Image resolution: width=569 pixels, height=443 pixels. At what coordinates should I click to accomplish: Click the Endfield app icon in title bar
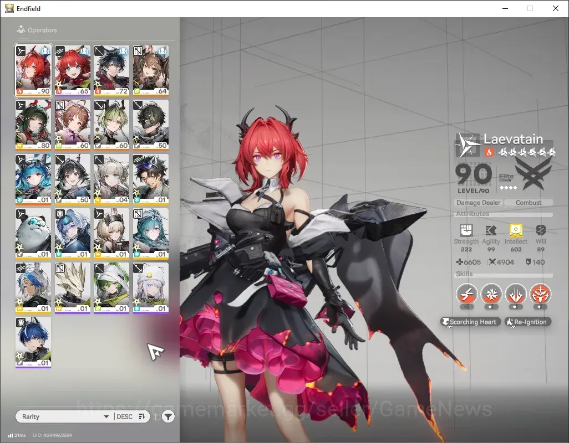point(9,8)
